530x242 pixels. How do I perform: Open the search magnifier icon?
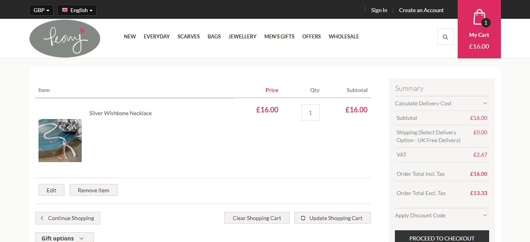[445, 37]
